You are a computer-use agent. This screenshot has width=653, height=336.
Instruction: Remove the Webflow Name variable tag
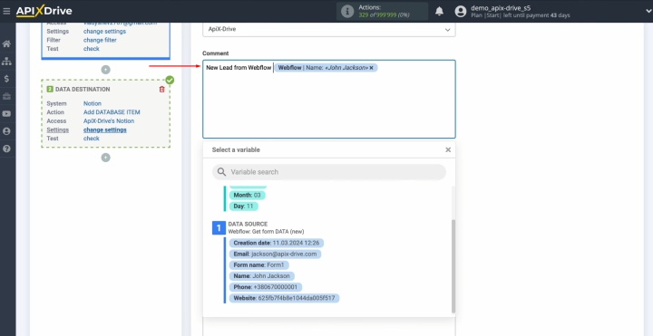pos(371,68)
